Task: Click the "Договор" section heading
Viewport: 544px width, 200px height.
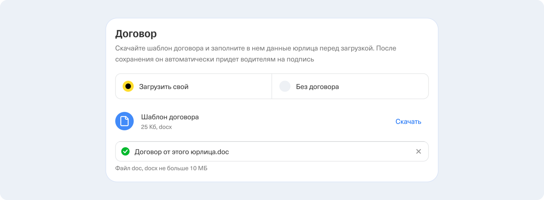Action: 136,34
